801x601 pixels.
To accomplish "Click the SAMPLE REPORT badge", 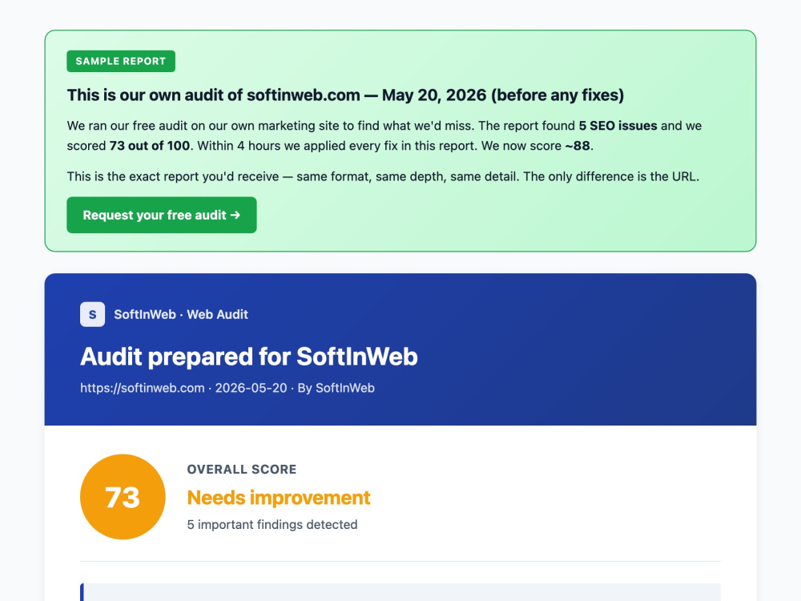I will tap(121, 62).
